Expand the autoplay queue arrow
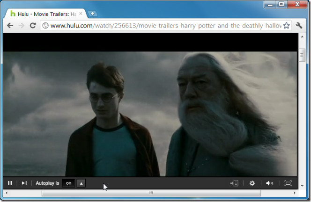The image size is (311, 202). (81, 183)
